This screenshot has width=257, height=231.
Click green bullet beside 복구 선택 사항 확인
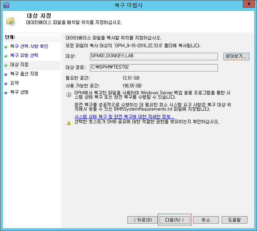click(6, 47)
